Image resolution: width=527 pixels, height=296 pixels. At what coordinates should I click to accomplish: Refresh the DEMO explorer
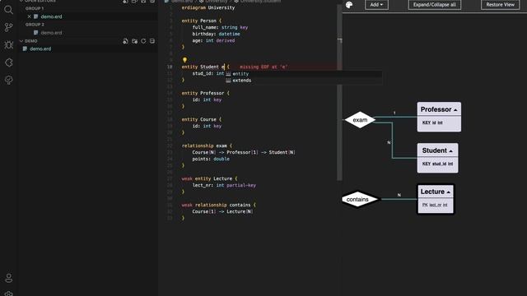click(x=143, y=41)
